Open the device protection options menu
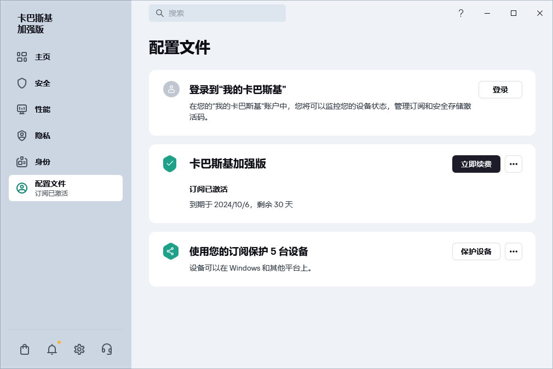Image resolution: width=553 pixels, height=369 pixels. click(514, 251)
